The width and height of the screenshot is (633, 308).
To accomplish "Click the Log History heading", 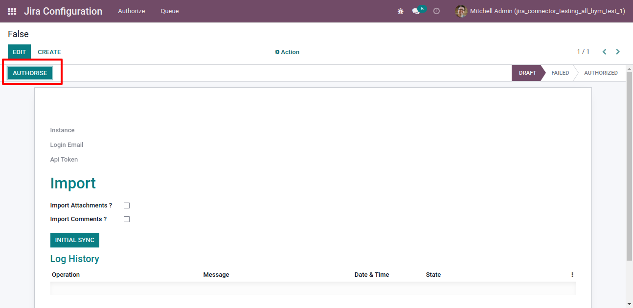I will click(75, 259).
